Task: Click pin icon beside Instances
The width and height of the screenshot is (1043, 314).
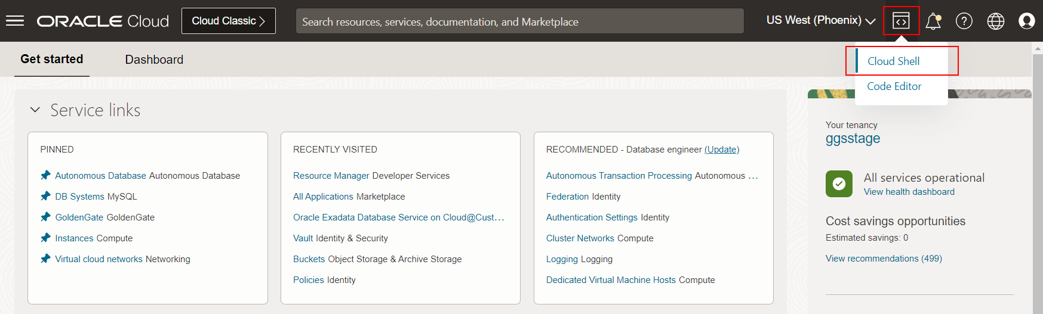Action: point(45,238)
